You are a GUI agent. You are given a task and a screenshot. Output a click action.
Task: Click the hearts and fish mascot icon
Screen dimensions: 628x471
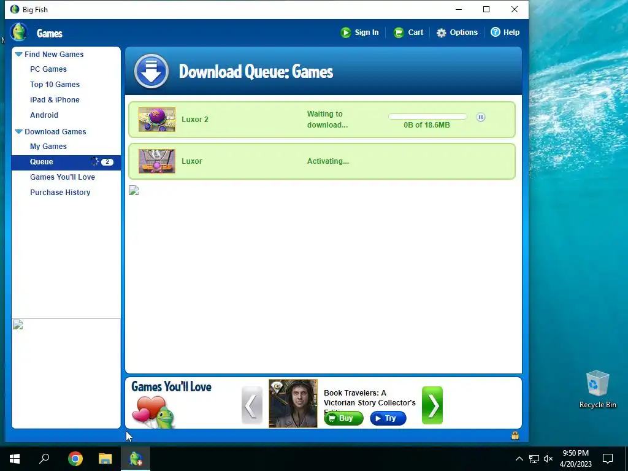153,412
